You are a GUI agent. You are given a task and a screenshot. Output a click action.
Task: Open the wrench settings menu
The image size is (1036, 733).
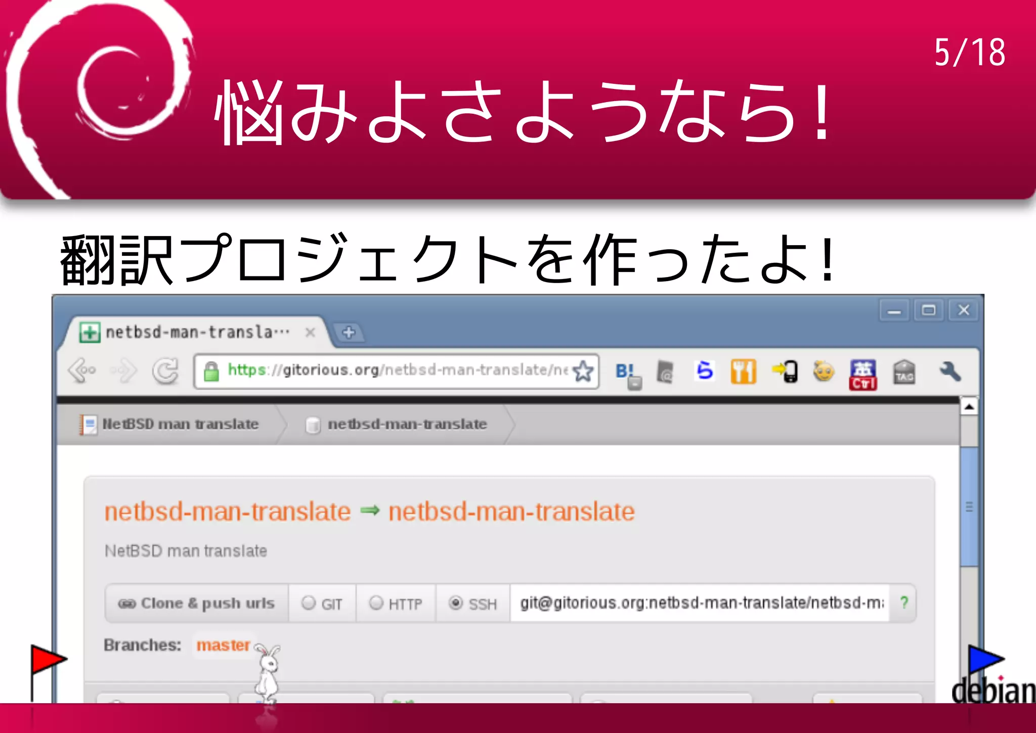tap(950, 371)
